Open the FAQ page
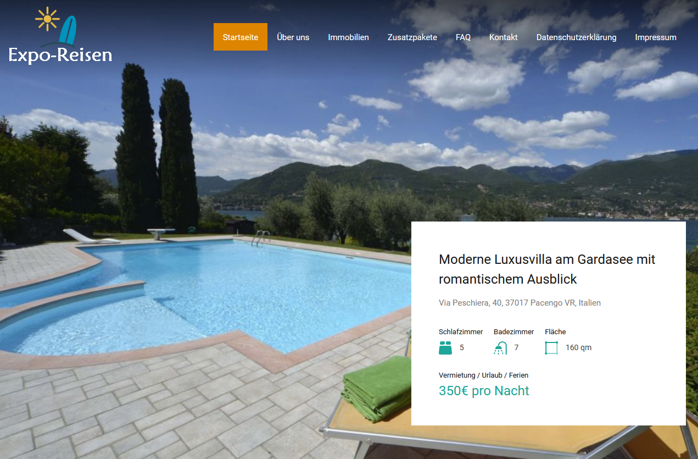The width and height of the screenshot is (698, 459). 464,37
